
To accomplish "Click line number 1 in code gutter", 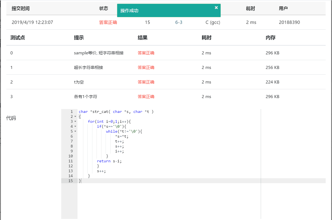I will (72, 112).
